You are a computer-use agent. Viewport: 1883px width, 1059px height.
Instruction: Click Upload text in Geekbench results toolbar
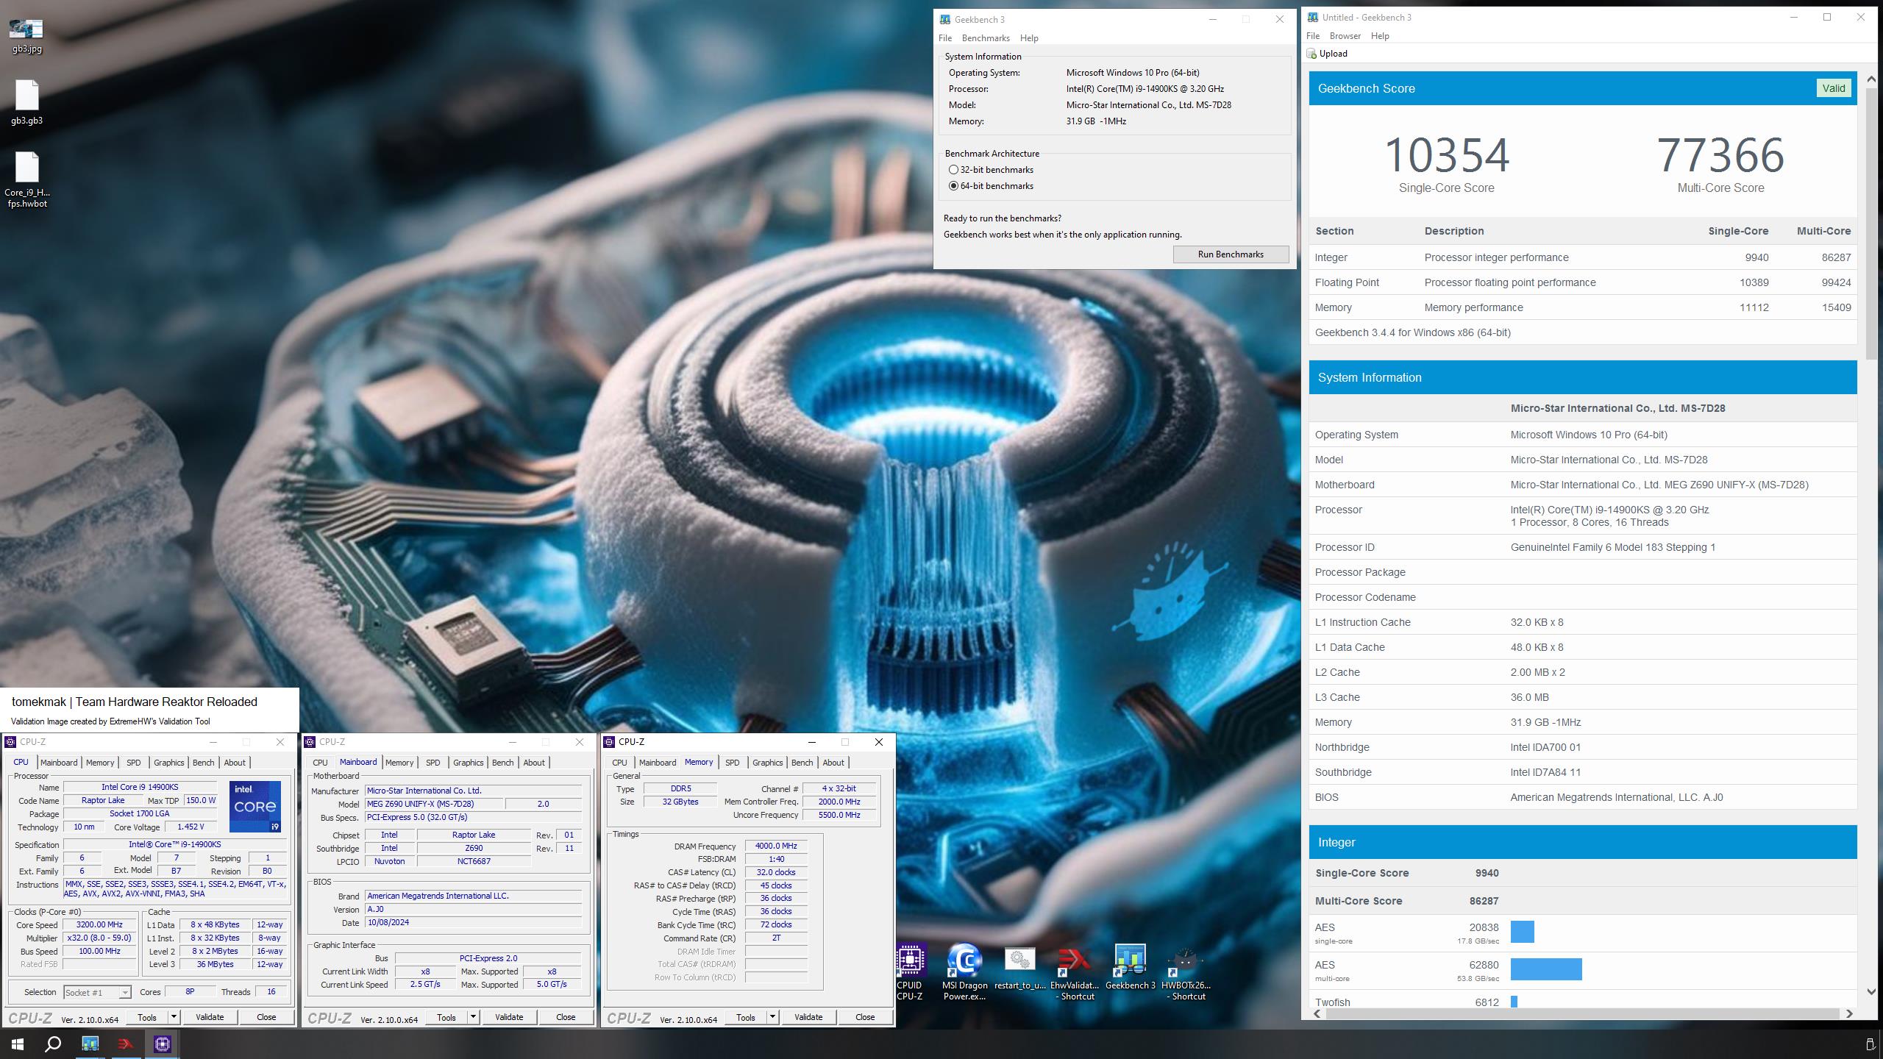click(1333, 54)
